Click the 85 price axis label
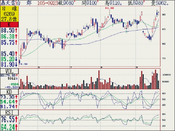This screenshot has width=175, height=131. pyautogui.click(x=164, y=29)
